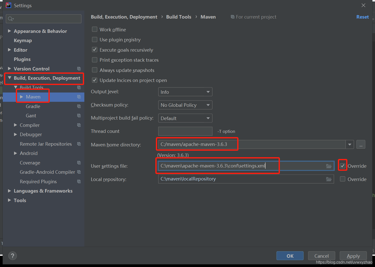This screenshot has width=375, height=267.
Task: Expand the Debugger subtree arrow
Action: 16,134
